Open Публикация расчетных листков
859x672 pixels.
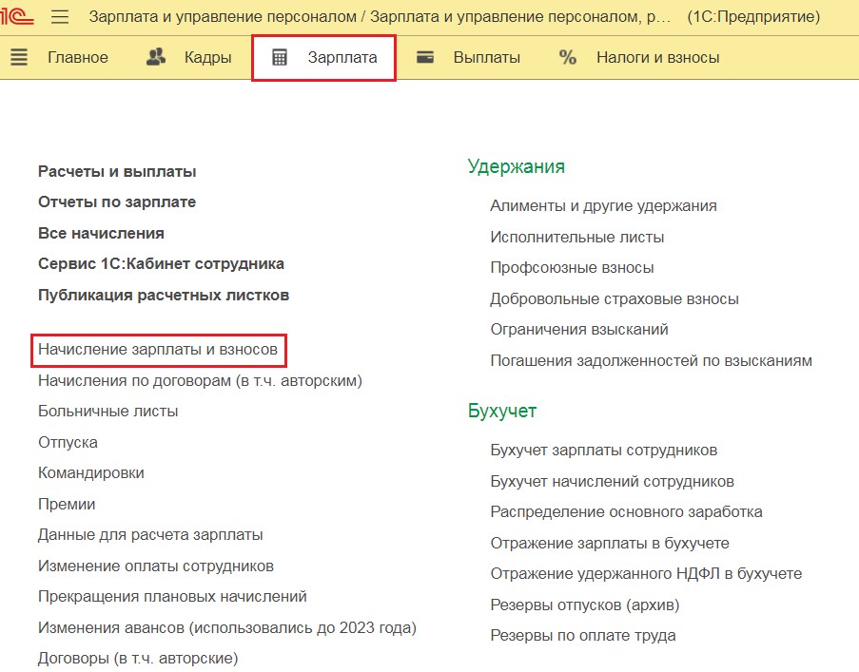pyautogui.click(x=164, y=295)
